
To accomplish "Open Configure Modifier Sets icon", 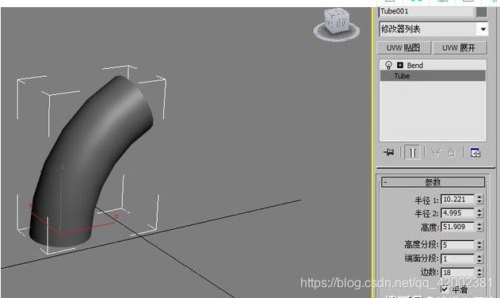I will pos(475,152).
